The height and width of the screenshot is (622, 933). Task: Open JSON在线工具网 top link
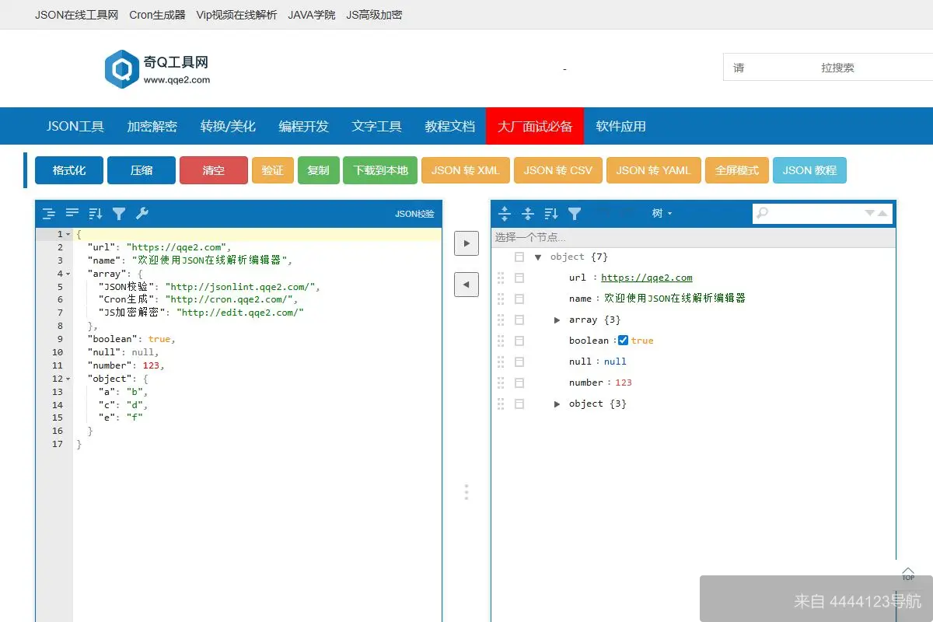pos(77,15)
